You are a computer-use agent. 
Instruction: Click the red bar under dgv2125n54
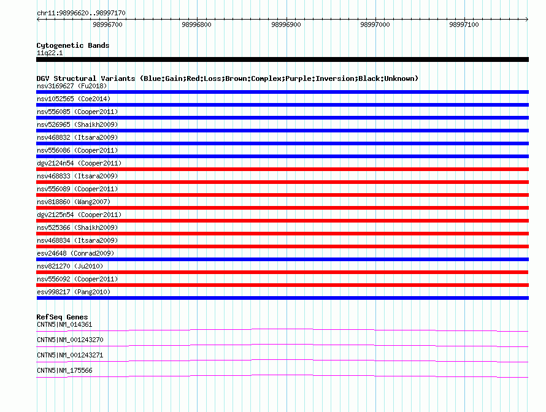(282, 221)
